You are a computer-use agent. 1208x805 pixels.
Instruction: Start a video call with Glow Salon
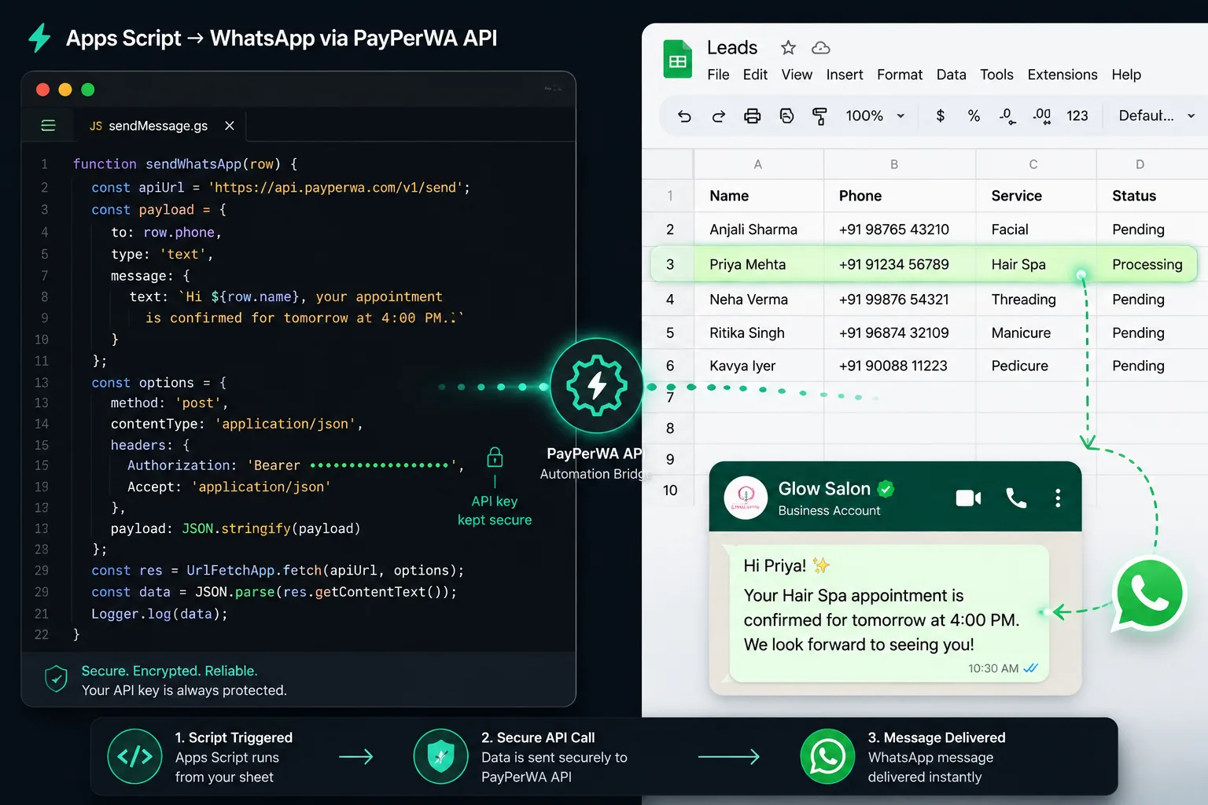point(968,498)
